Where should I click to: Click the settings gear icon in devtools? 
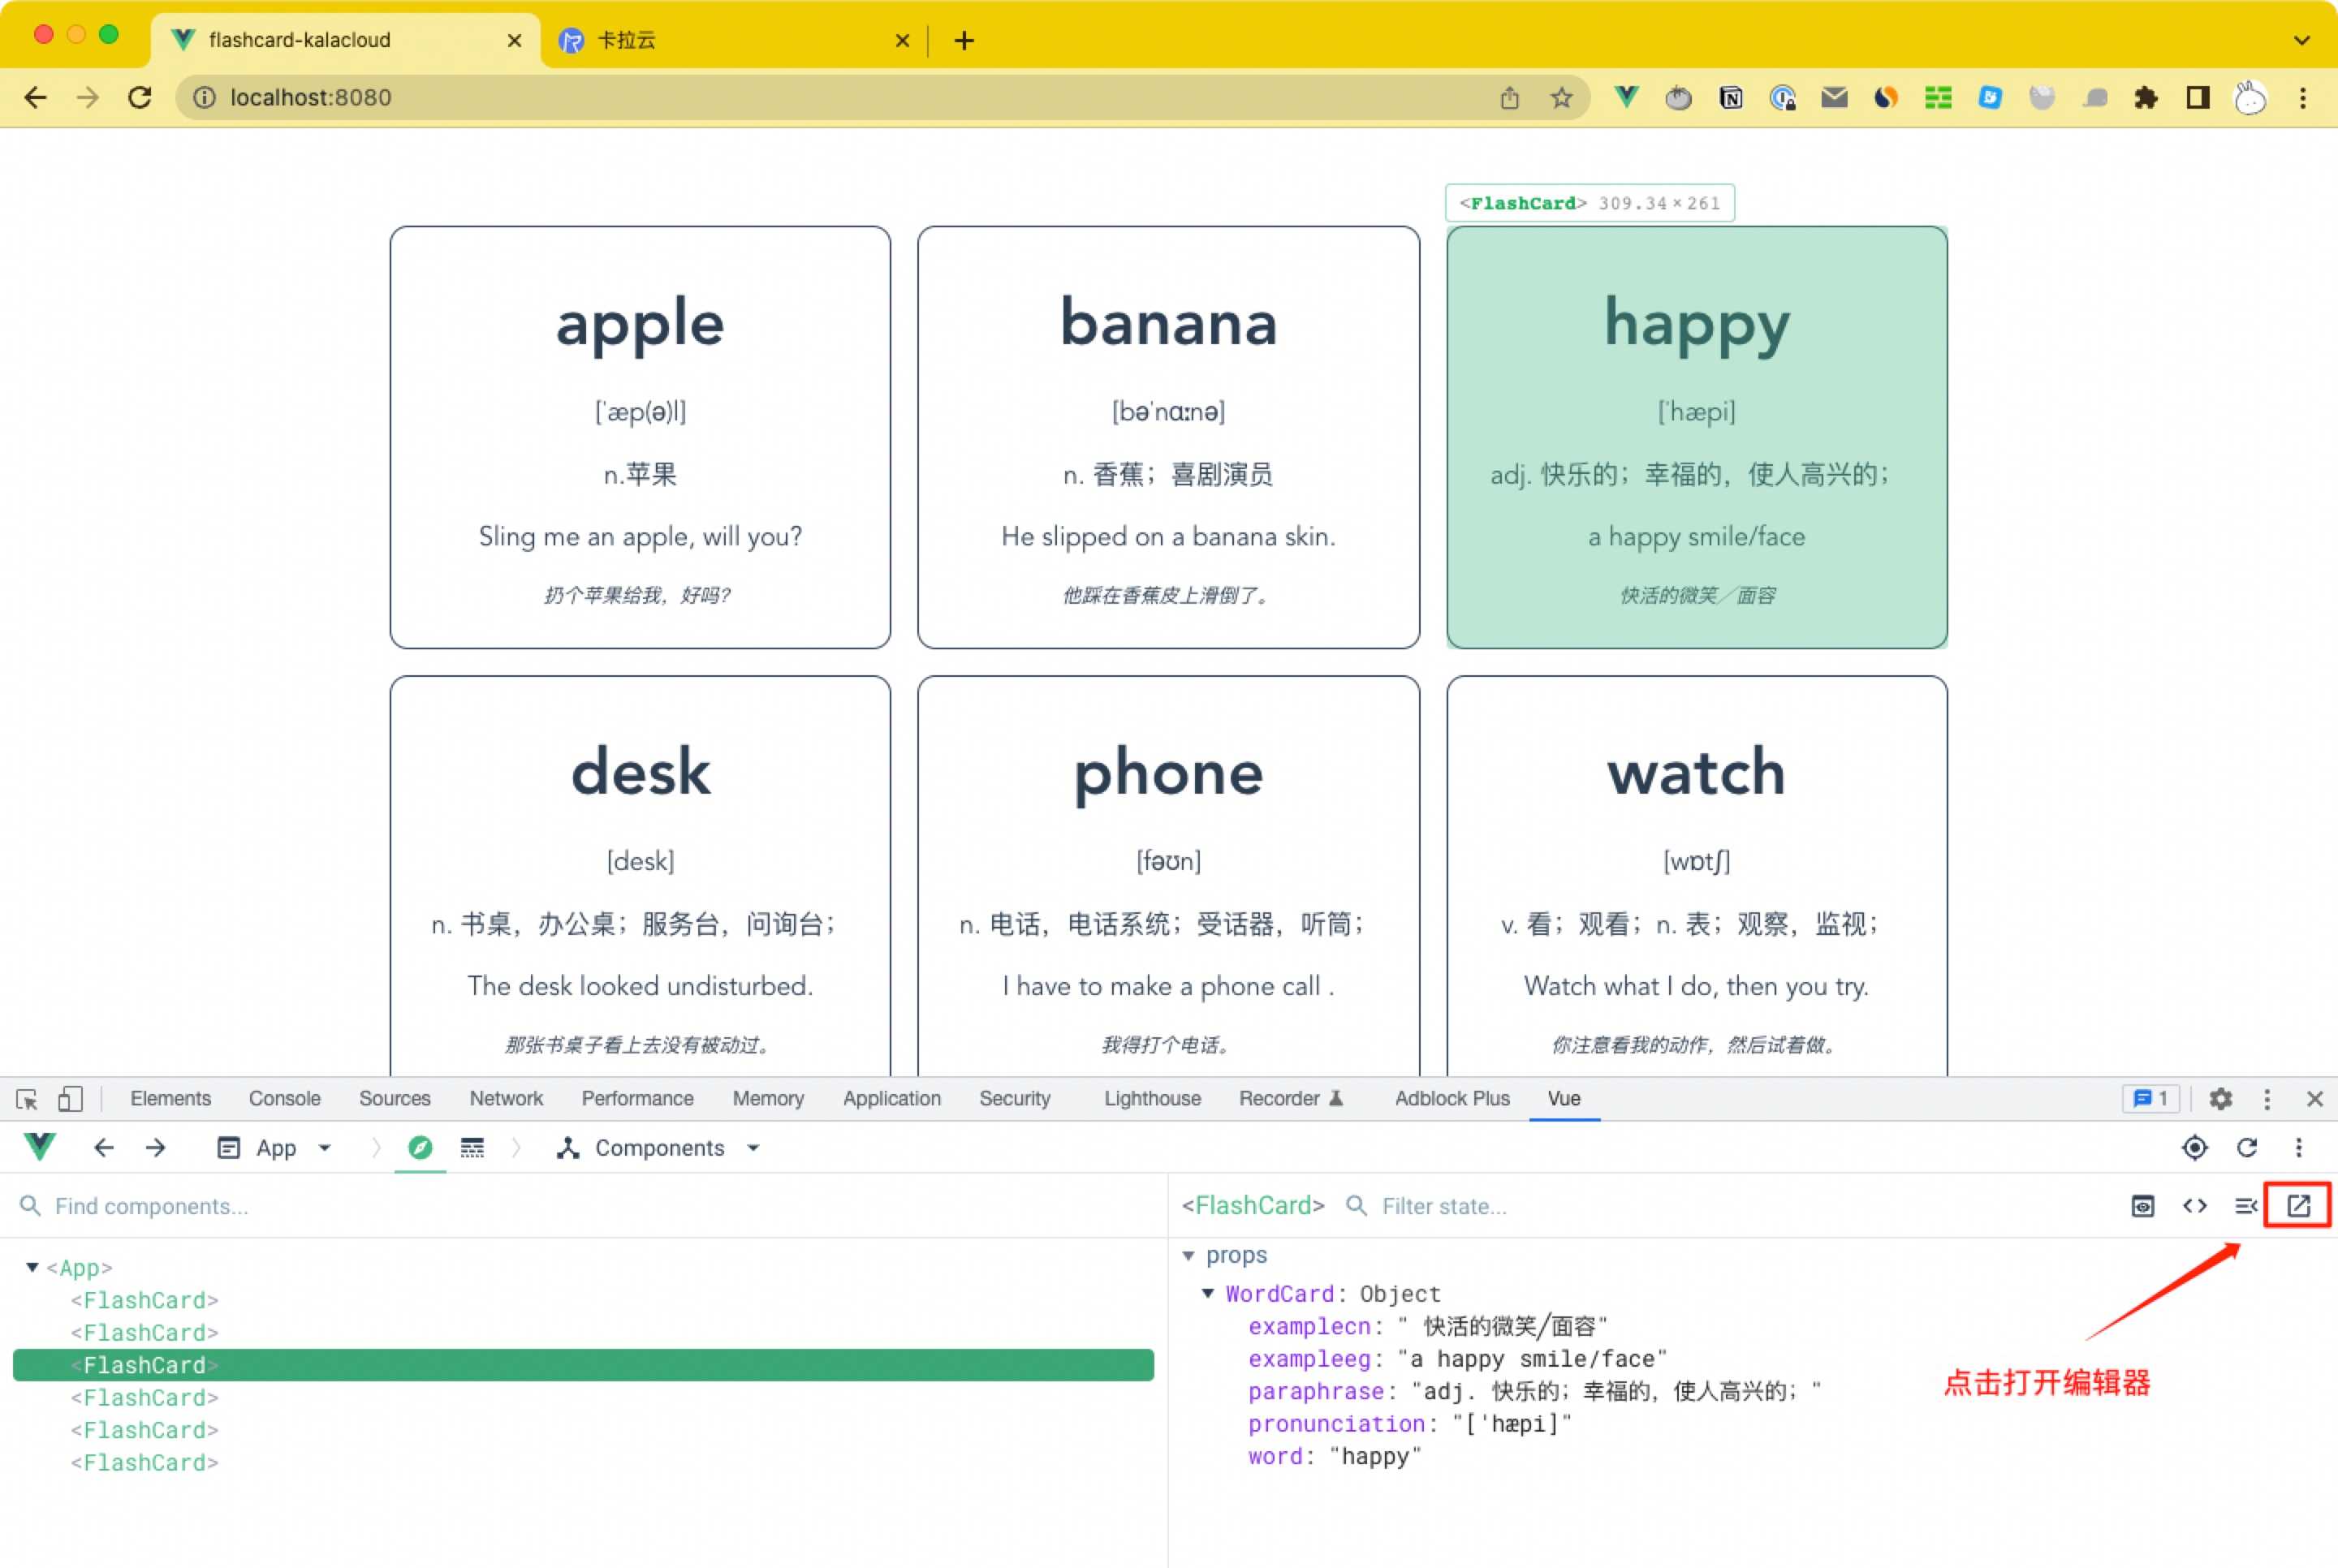click(x=2217, y=1099)
